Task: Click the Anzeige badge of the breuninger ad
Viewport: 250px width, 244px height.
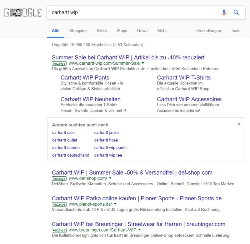Action: [59, 230]
